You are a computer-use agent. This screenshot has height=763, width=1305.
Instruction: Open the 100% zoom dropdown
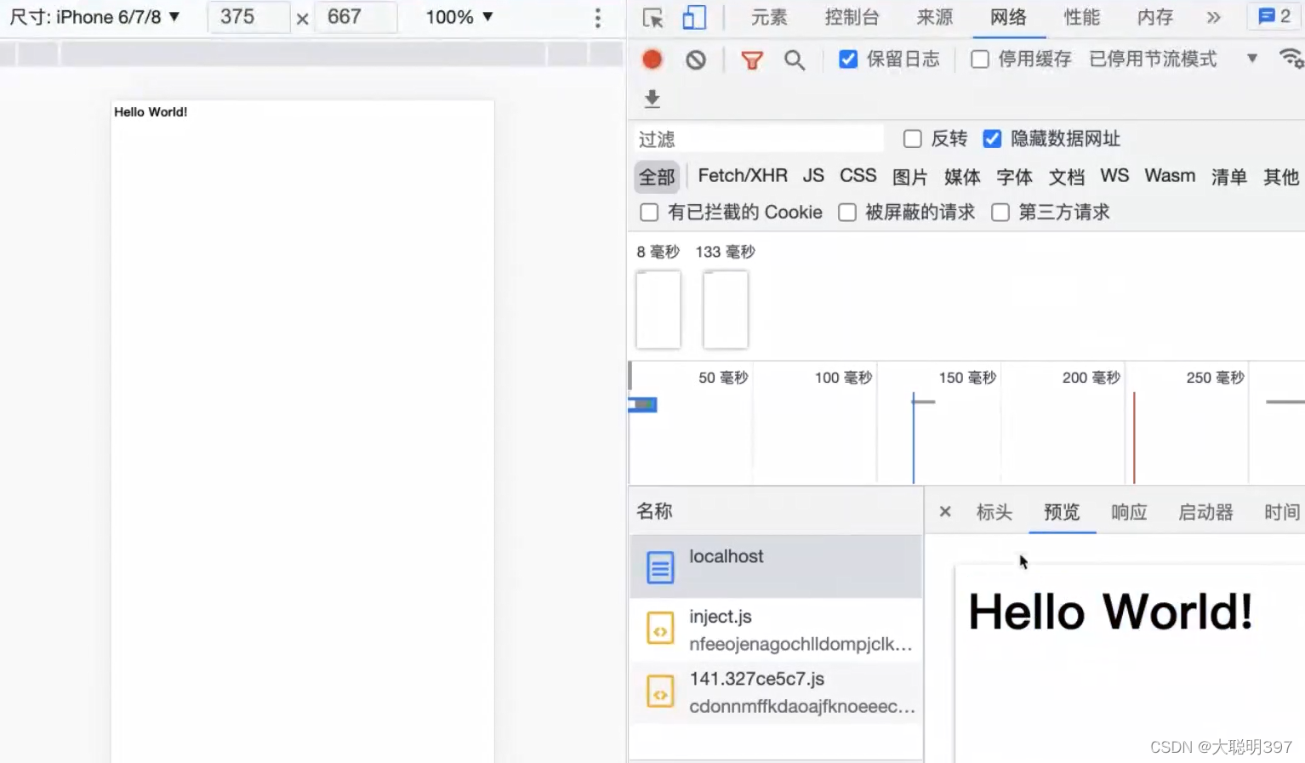click(x=458, y=16)
